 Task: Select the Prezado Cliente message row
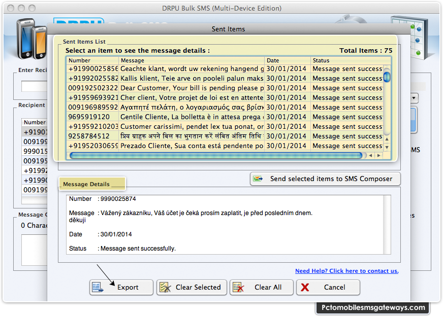tap(225, 146)
